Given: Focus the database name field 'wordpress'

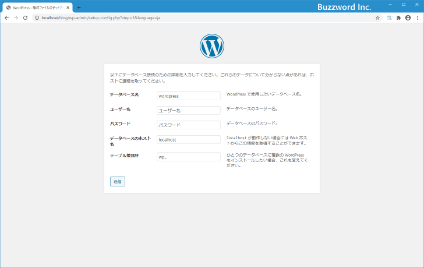Looking at the screenshot, I should coord(189,96).
